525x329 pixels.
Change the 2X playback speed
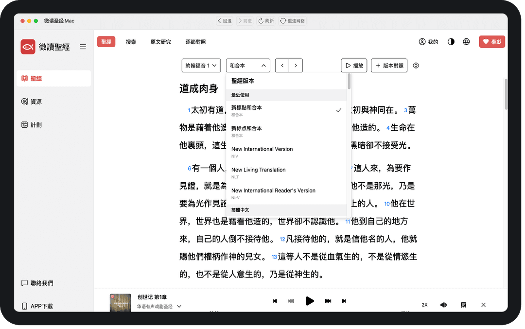coord(424,305)
